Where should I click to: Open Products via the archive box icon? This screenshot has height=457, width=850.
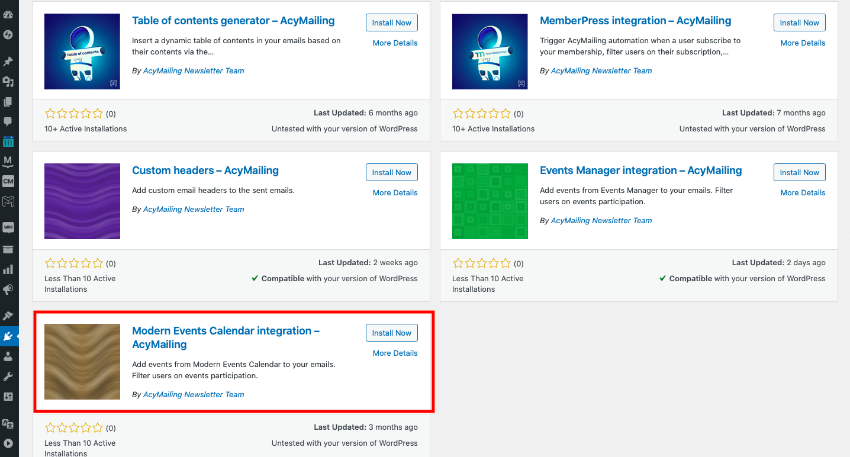8,249
